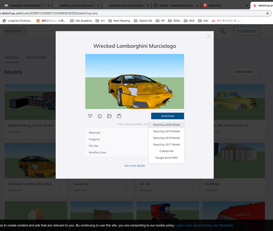Add model to folder using folder icon
Image resolution: width=273 pixels, height=231 pixels.
pos(109,116)
